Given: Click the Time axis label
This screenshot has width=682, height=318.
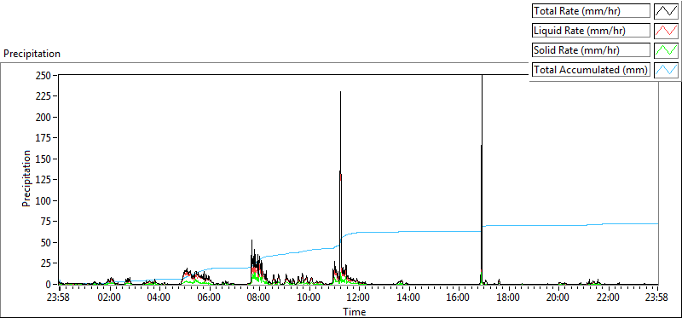Looking at the screenshot, I should pyautogui.click(x=355, y=311).
